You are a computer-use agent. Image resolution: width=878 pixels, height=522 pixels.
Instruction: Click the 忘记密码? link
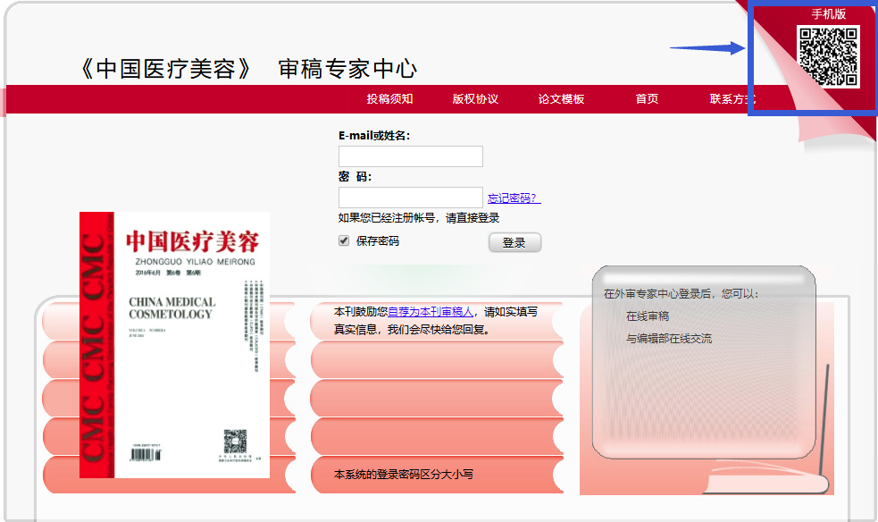coord(512,198)
